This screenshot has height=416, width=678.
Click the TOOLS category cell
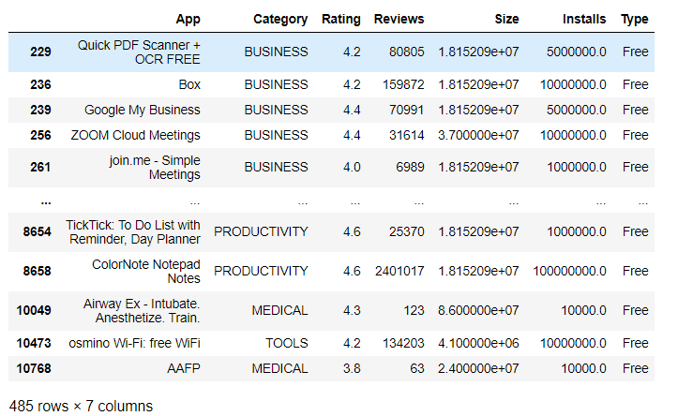(x=286, y=344)
